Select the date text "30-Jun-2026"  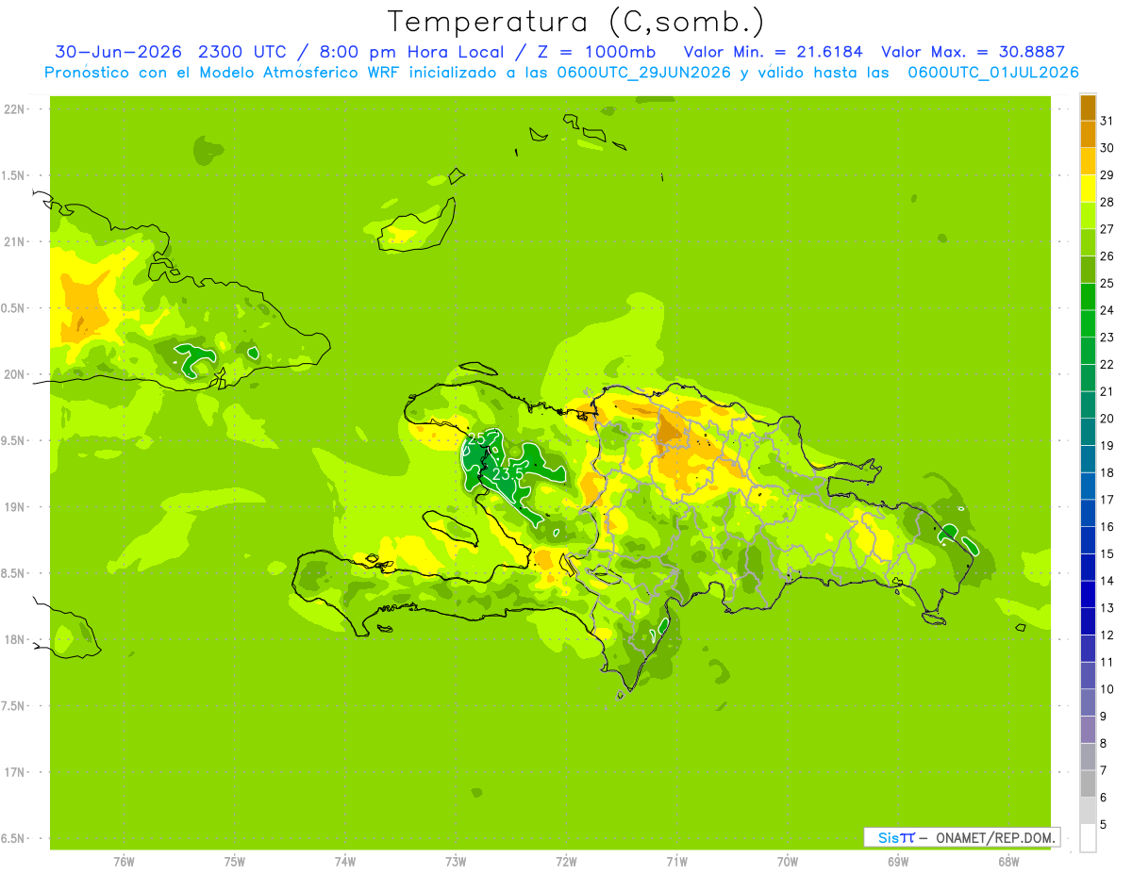pos(120,52)
